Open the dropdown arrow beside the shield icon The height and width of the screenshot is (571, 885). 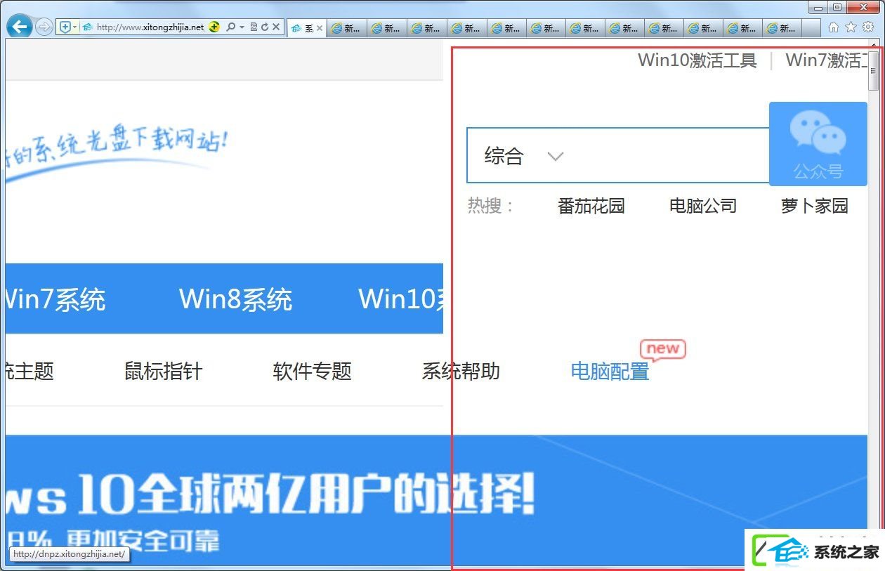[75, 27]
